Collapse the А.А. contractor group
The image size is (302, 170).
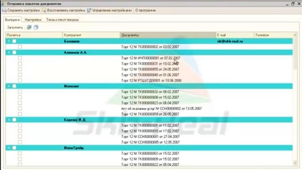click(x=9, y=52)
